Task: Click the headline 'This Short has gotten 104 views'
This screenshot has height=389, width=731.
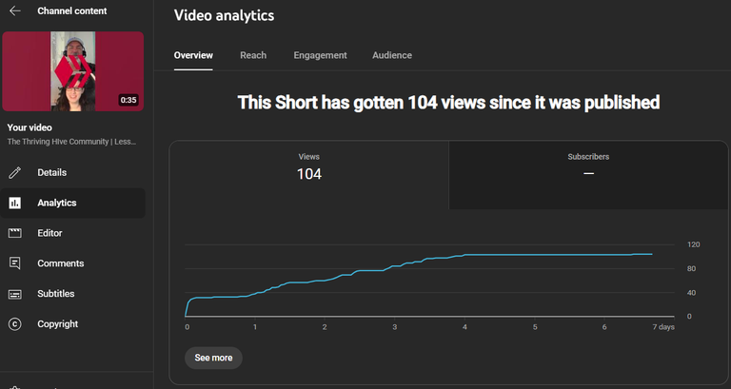Action: [x=448, y=103]
